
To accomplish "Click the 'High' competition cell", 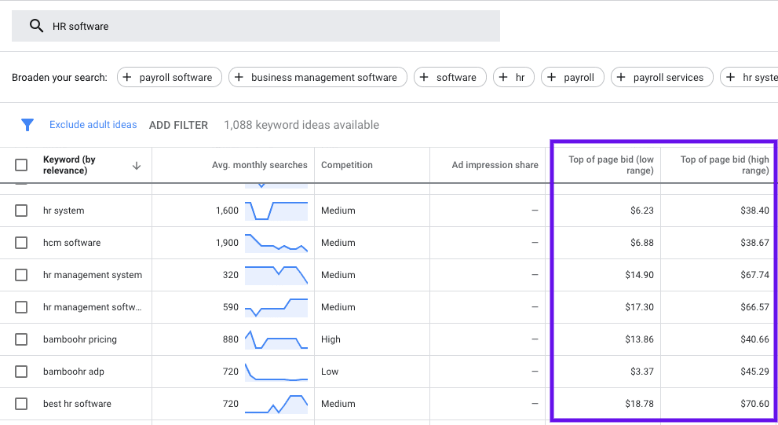I will click(331, 339).
